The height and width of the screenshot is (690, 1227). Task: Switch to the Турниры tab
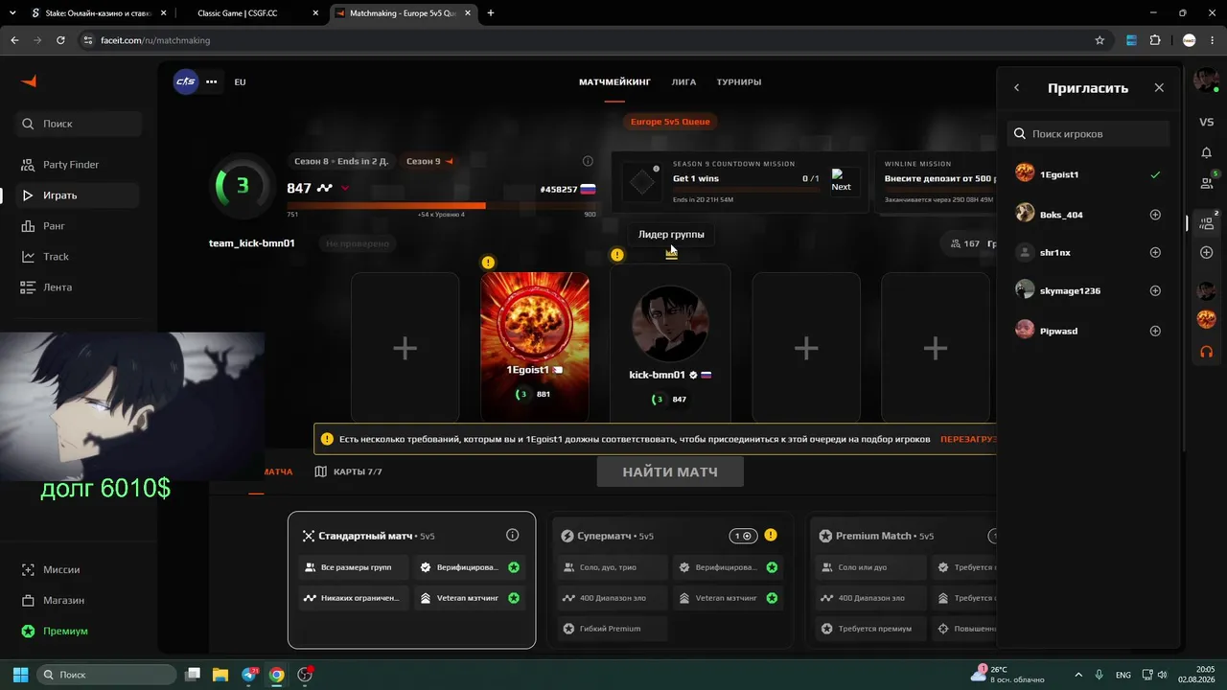(739, 82)
